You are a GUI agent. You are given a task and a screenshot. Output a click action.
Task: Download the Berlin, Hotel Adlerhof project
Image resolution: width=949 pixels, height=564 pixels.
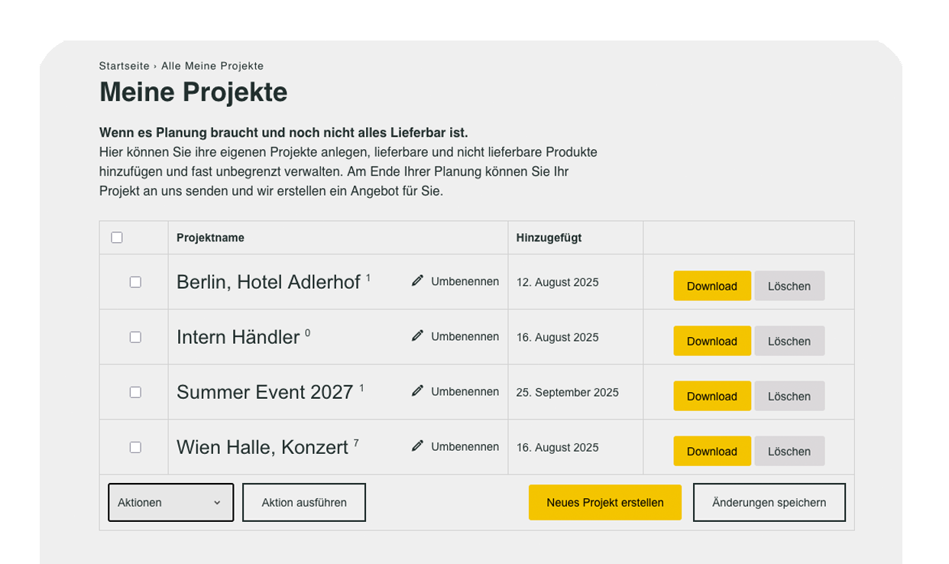coord(711,286)
